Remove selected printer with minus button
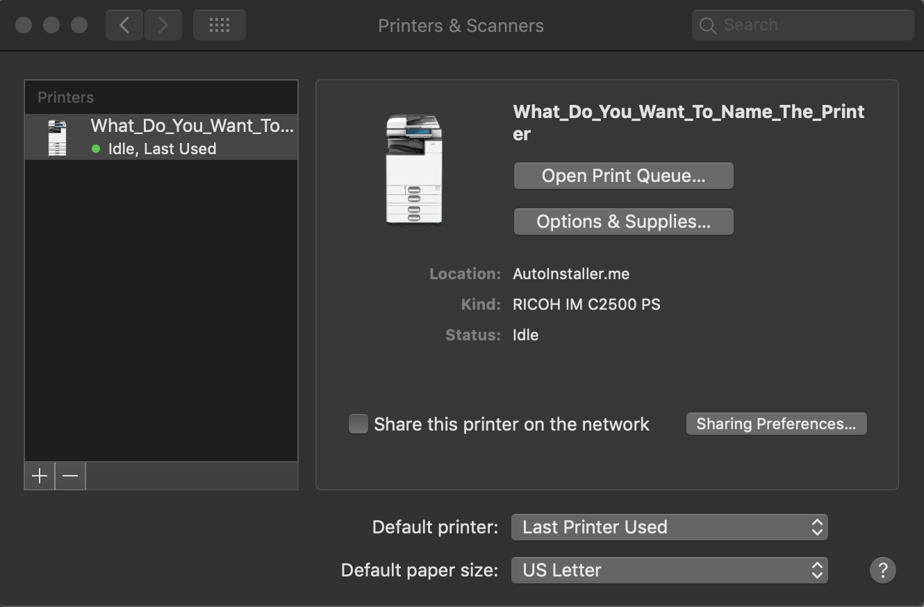Image resolution: width=924 pixels, height=607 pixels. click(x=70, y=476)
